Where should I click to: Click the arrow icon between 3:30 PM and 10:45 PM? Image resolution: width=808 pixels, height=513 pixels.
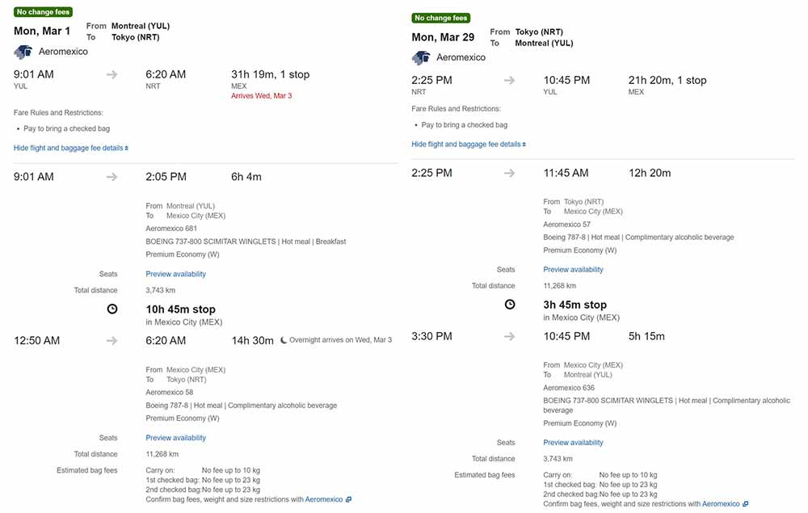pyautogui.click(x=510, y=336)
